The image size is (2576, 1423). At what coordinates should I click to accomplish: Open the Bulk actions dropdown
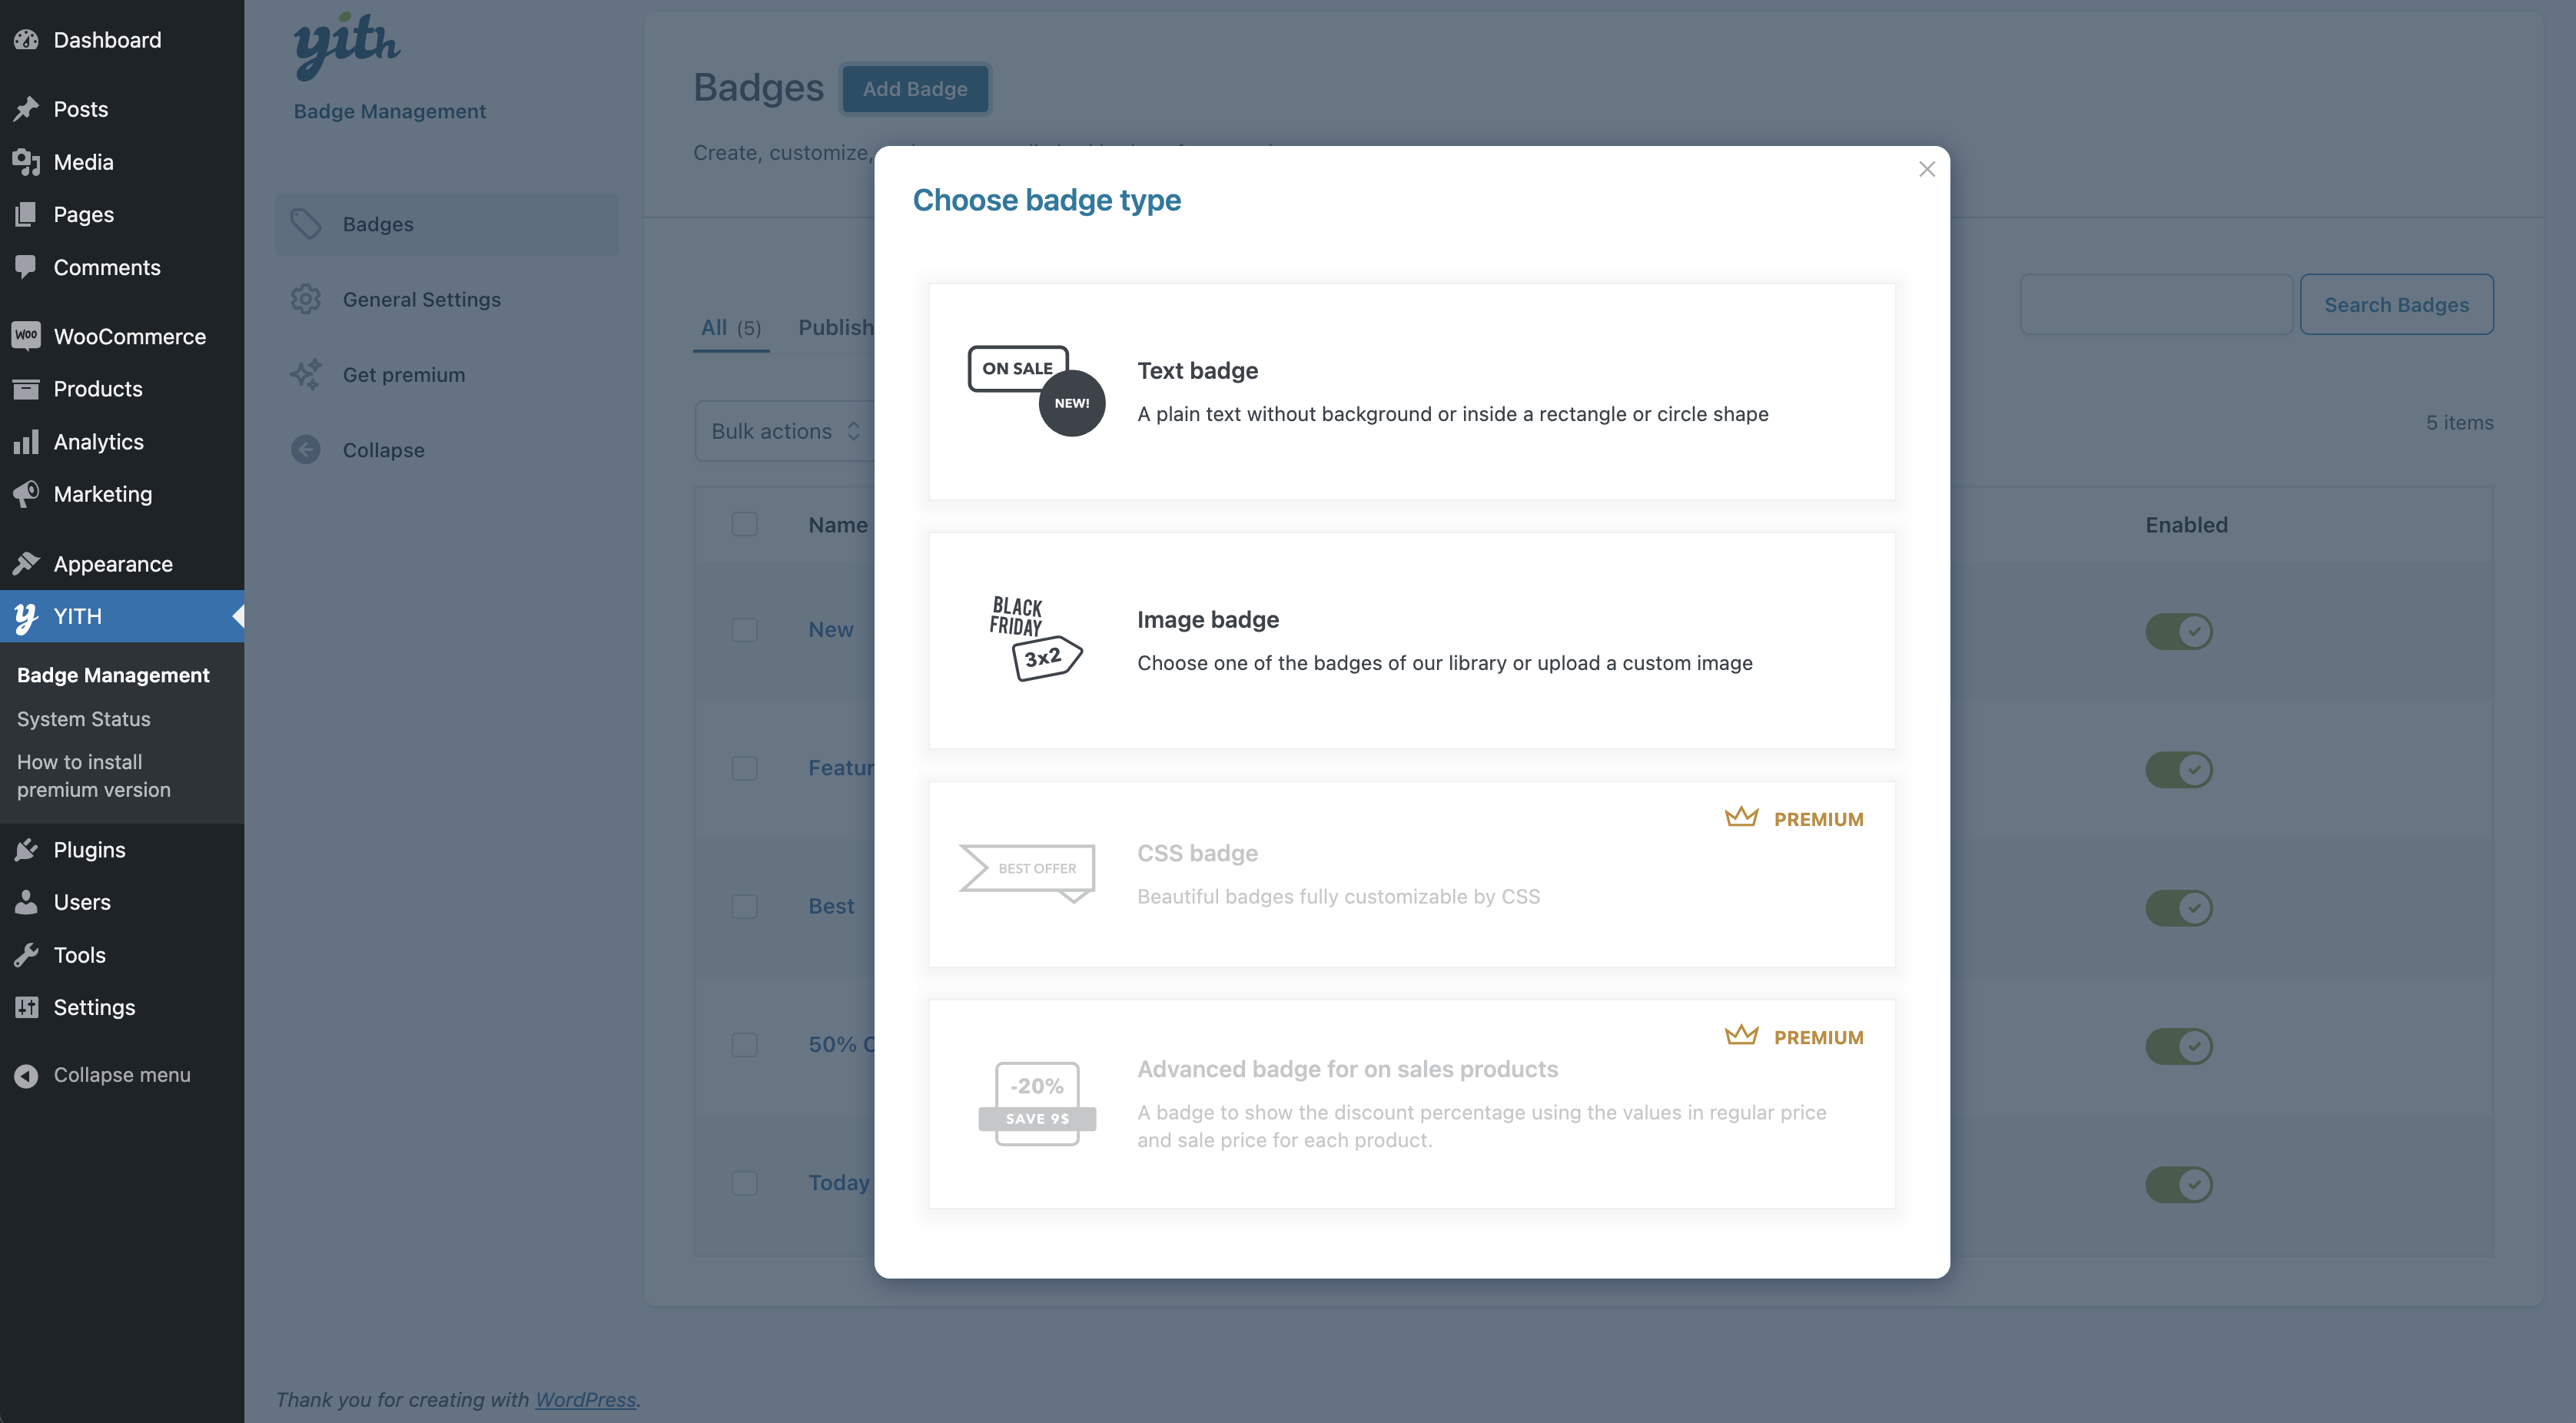783,431
